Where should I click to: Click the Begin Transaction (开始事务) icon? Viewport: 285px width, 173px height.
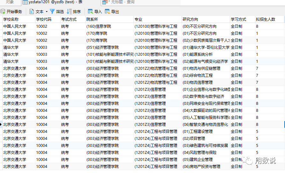3,12
